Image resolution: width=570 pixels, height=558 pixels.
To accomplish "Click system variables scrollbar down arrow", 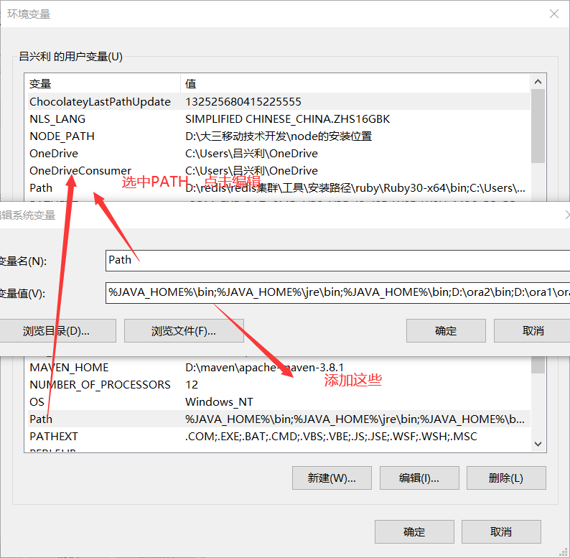I will [538, 444].
